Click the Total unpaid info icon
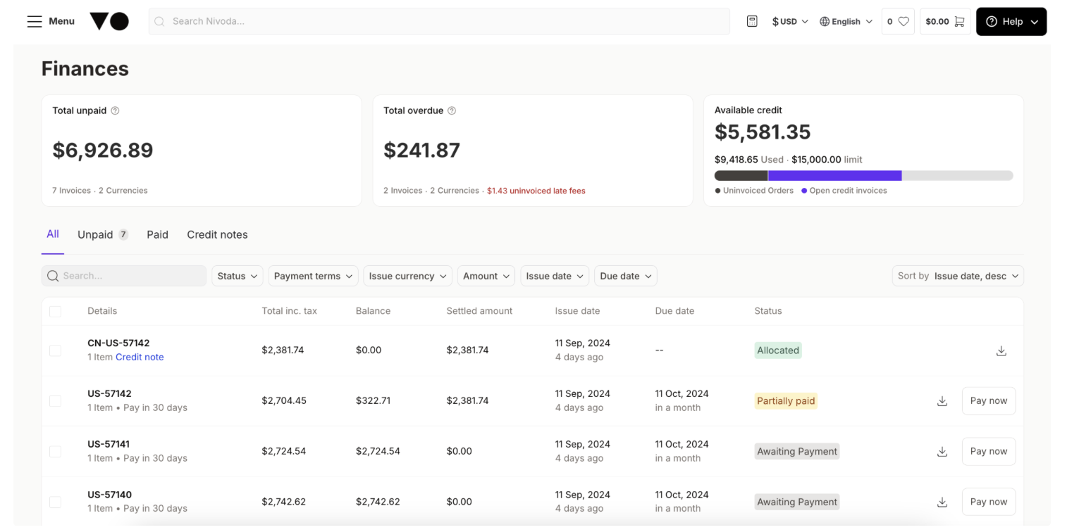 [x=115, y=110]
